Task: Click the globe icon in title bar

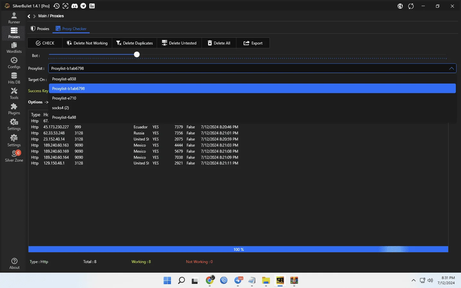Action: tap(400, 6)
